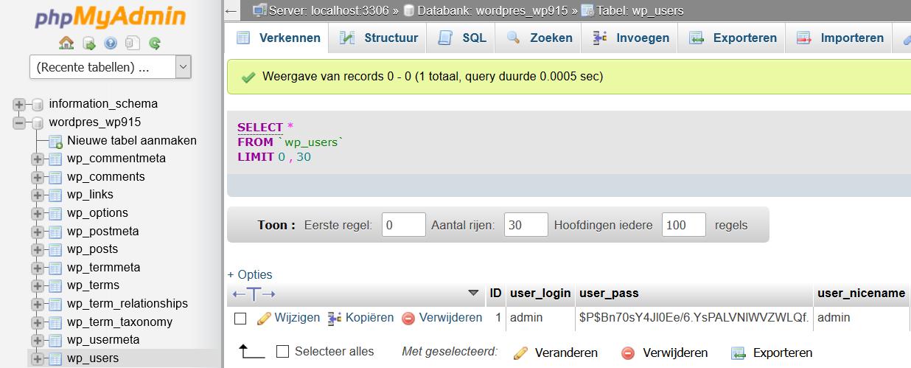Click the wp_commentmeta table icon
Screen dimensions: 911x368
tap(55, 159)
